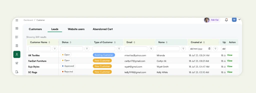Click email kelly1998@gmail.com

135,72
